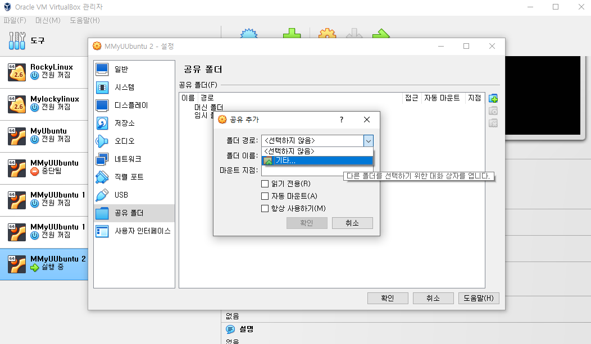This screenshot has width=591, height=344.
Task: Open the 머신(M) menu
Action: point(48,20)
